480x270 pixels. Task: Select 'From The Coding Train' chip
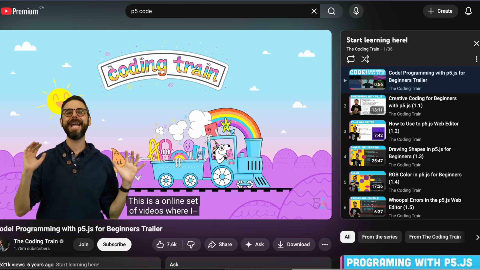click(x=435, y=237)
